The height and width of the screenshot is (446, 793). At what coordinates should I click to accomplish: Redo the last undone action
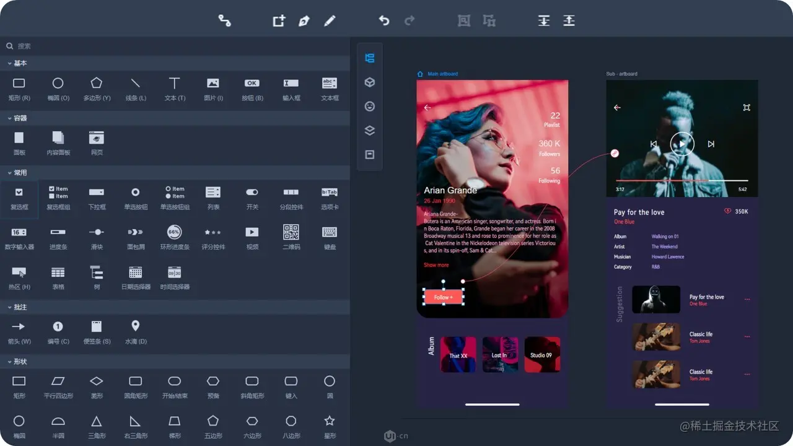point(410,20)
